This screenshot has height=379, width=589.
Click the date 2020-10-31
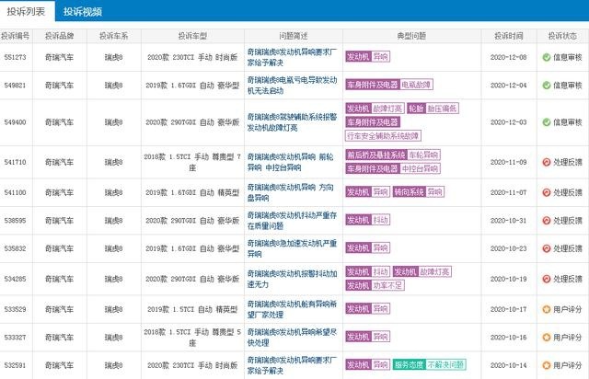click(x=509, y=221)
